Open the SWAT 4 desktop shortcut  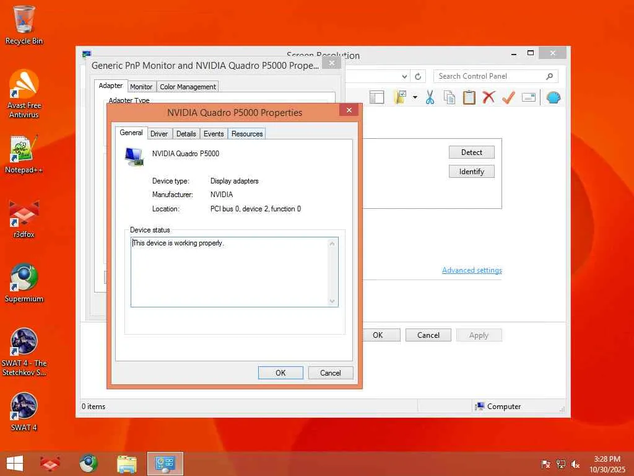24,412
